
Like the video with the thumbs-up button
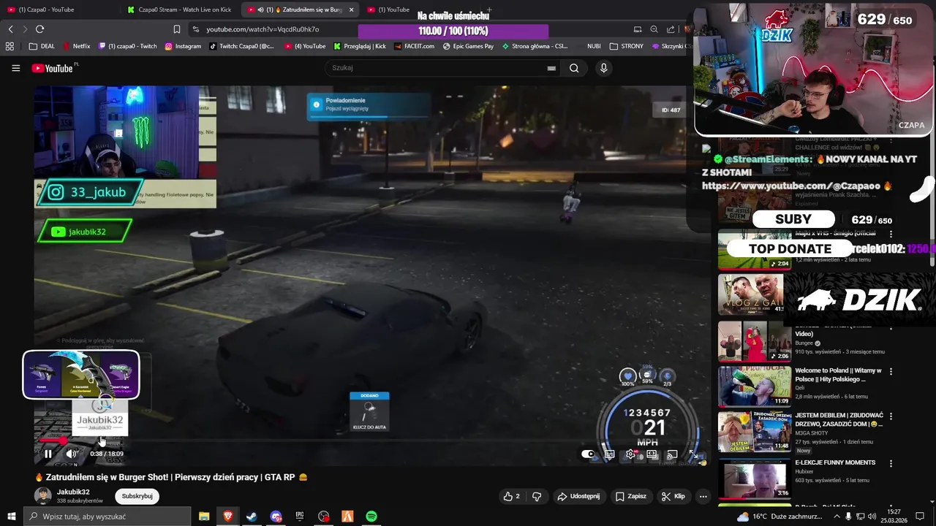click(x=511, y=496)
